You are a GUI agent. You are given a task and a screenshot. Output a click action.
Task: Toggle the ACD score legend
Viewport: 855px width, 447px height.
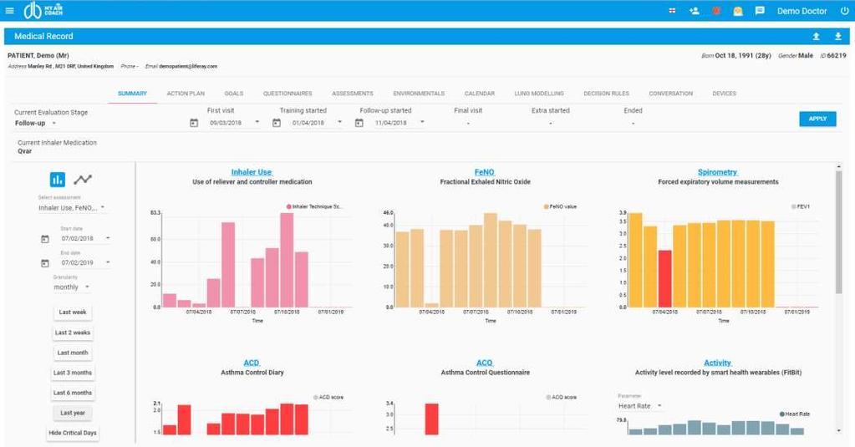point(328,398)
